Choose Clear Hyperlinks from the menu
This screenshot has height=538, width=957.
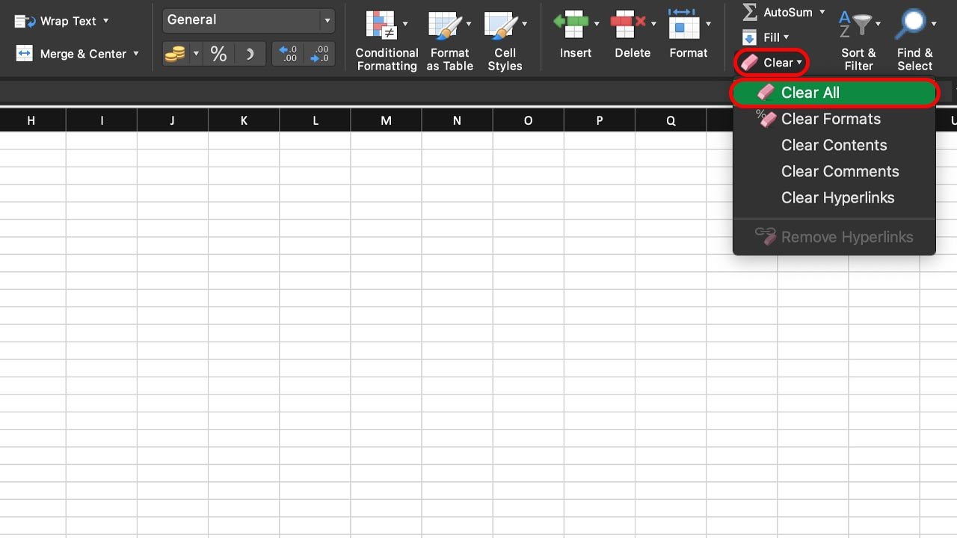point(834,197)
